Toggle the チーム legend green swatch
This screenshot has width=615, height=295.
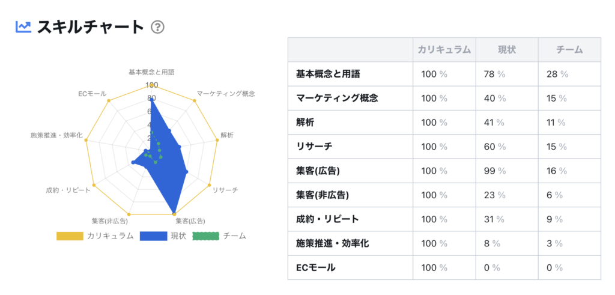pyautogui.click(x=205, y=236)
